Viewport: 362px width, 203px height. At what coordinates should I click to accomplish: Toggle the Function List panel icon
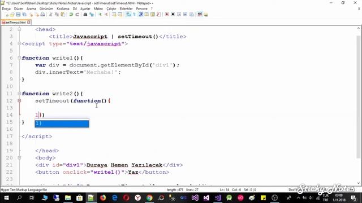tap(158, 15)
